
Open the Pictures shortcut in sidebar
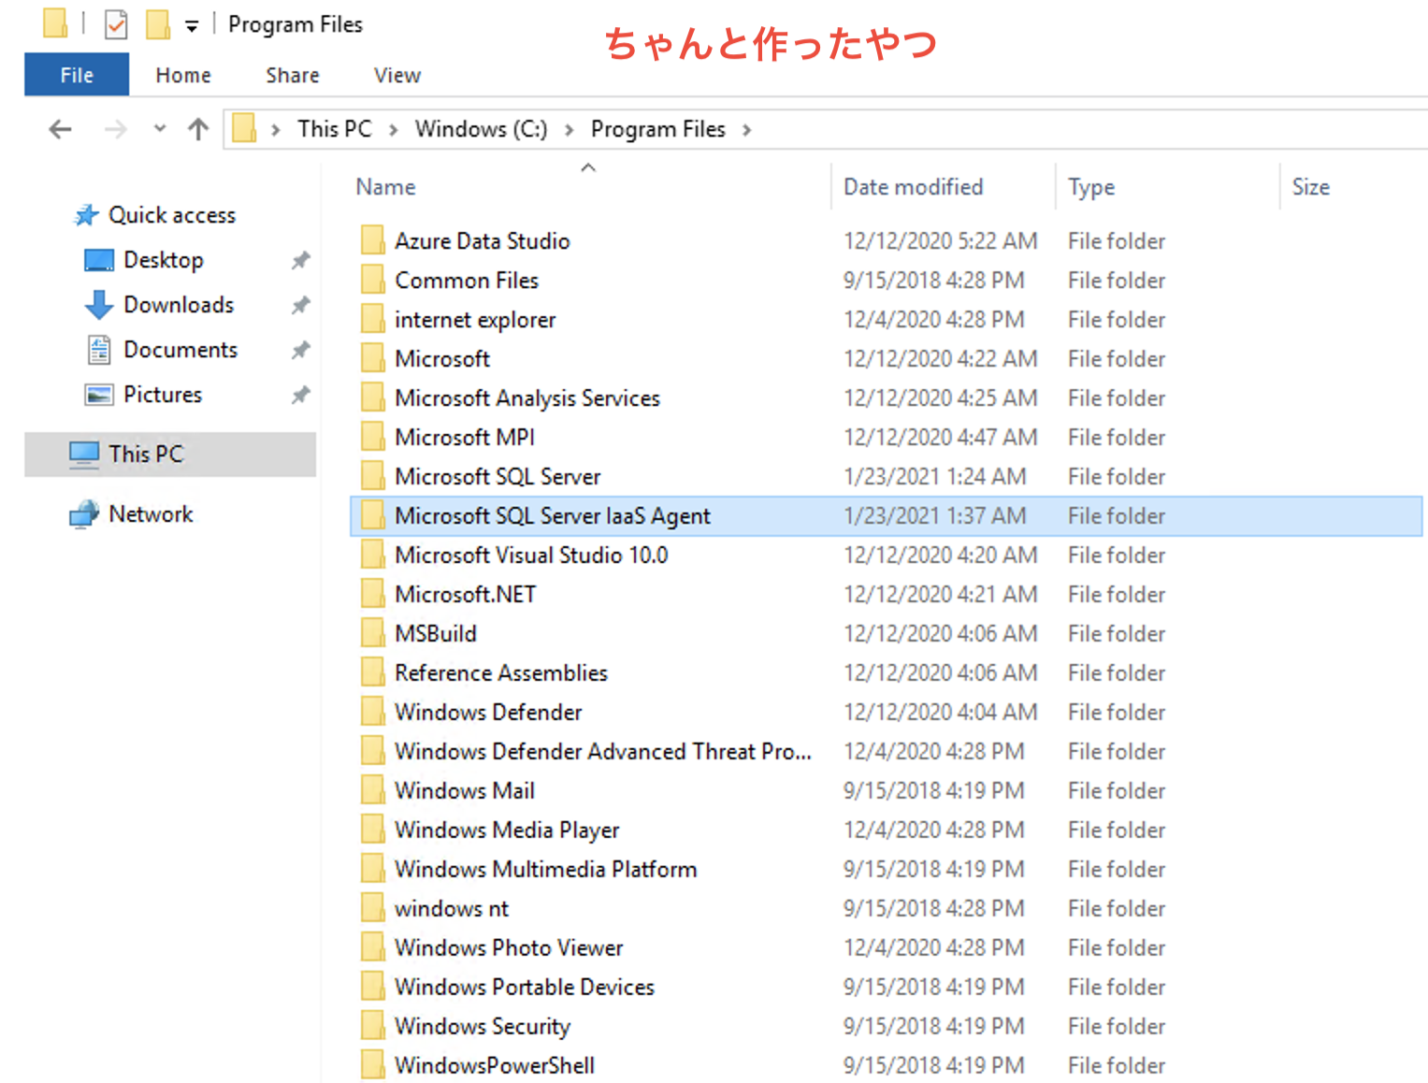tap(162, 395)
